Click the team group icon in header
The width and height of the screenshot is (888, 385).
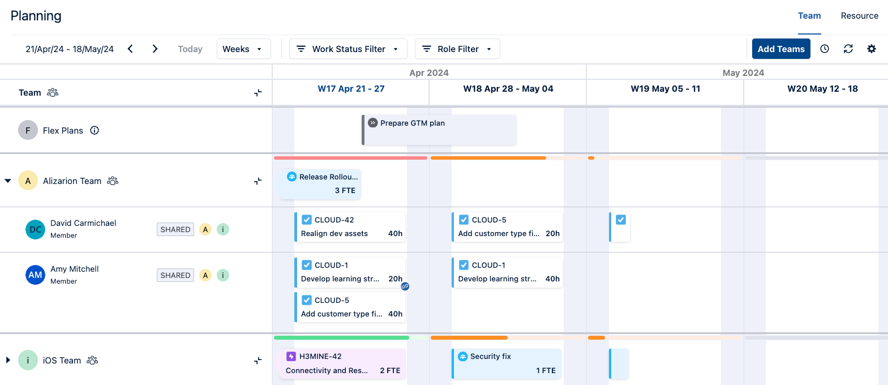(53, 92)
